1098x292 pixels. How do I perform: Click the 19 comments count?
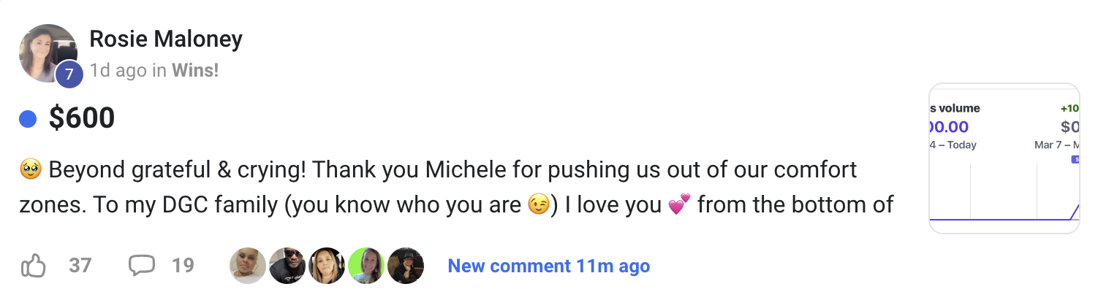click(183, 266)
